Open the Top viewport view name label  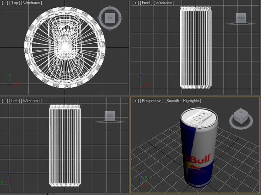click(x=14, y=3)
